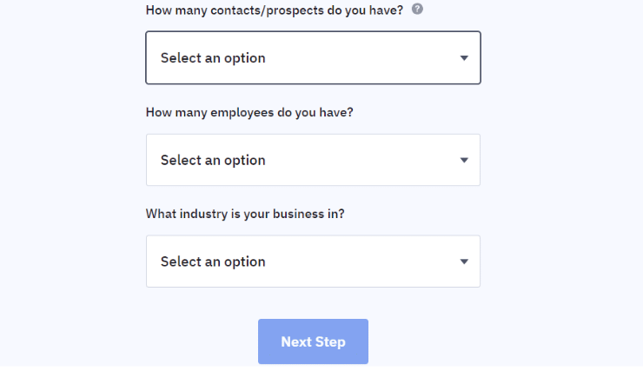The height and width of the screenshot is (371, 643).
Task: Click the 'What industry is your business in?' label
Action: (245, 214)
